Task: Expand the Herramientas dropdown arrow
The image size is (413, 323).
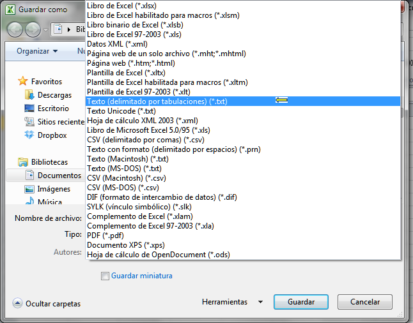Action: point(260,302)
